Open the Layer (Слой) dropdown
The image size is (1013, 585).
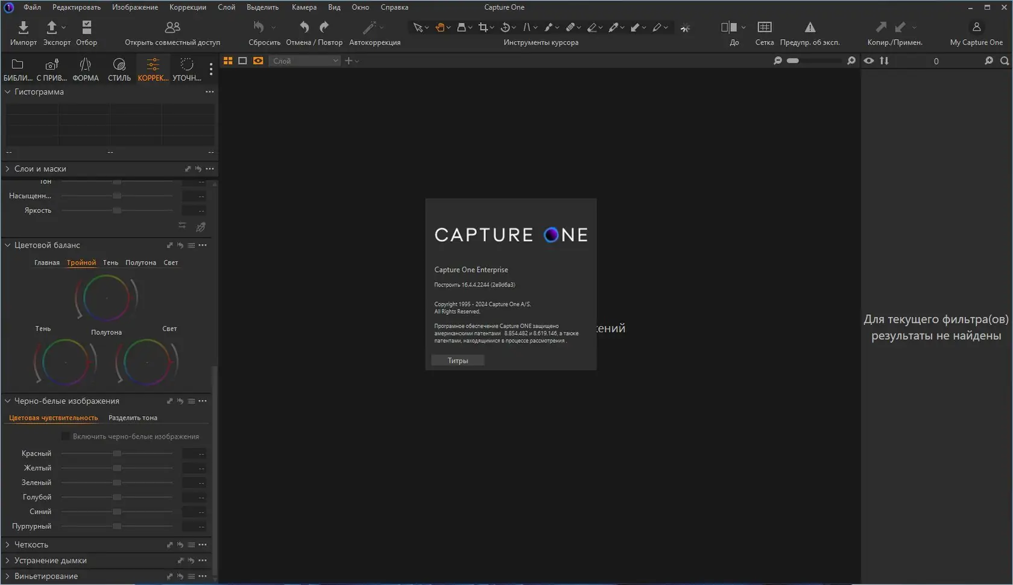[305, 61]
